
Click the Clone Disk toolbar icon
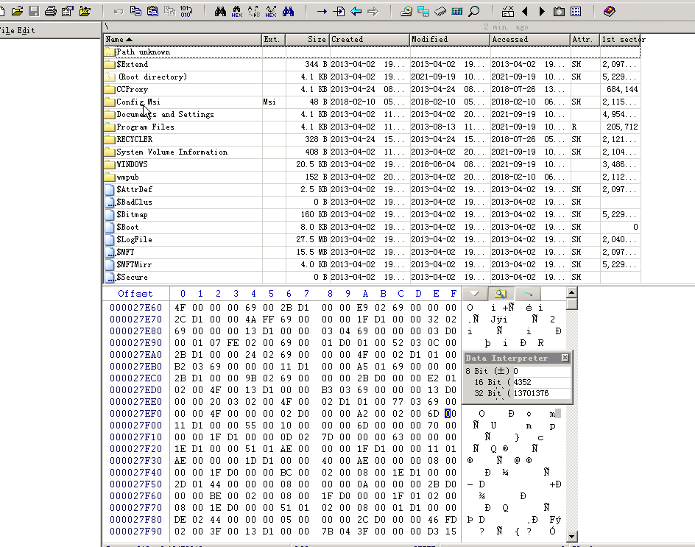(423, 11)
